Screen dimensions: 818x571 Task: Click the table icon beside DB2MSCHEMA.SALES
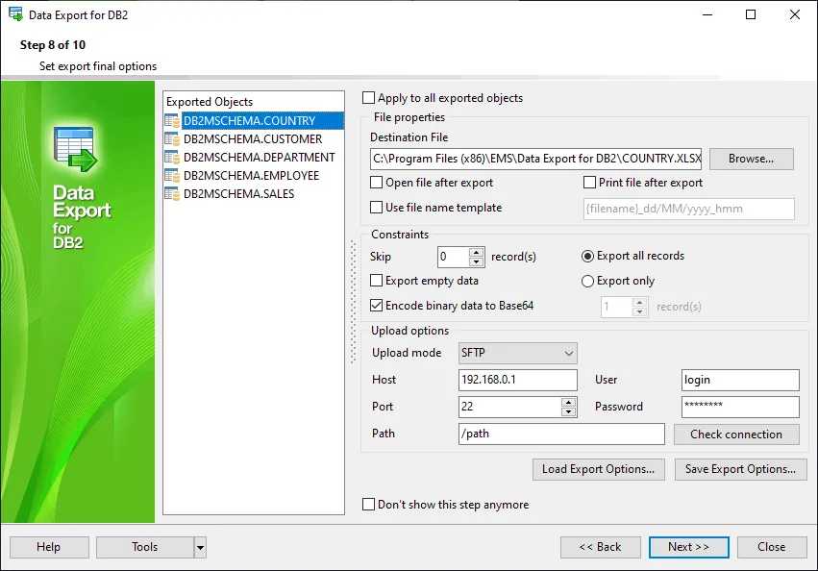pyautogui.click(x=172, y=194)
